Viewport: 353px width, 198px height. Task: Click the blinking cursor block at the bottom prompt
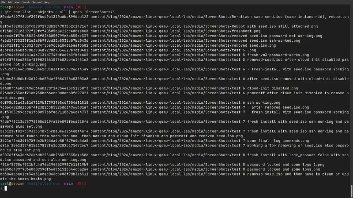[6, 188]
